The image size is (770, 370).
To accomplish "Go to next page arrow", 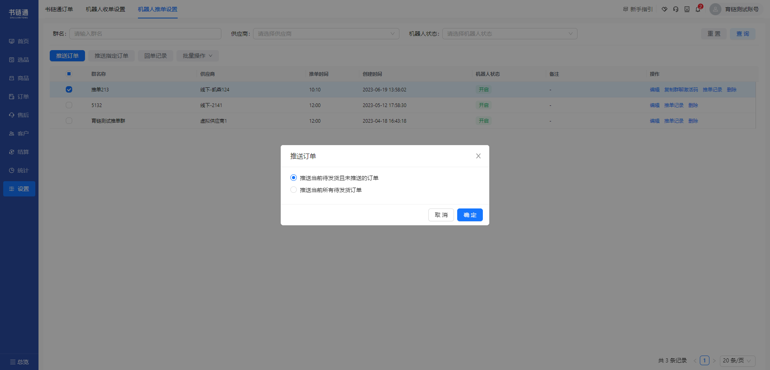I will [714, 360].
